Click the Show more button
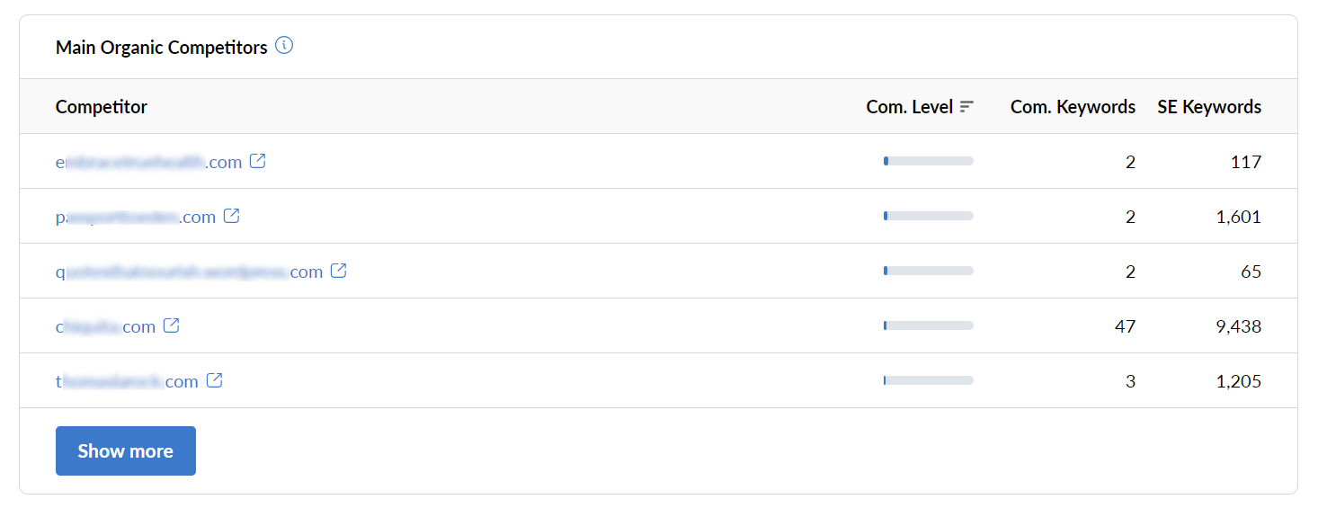The image size is (1318, 508). click(126, 450)
